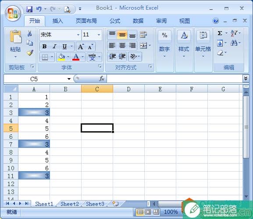This screenshot has height=219, width=253.
Task: Click the AutoSum sigma icon
Action: [x=220, y=33]
